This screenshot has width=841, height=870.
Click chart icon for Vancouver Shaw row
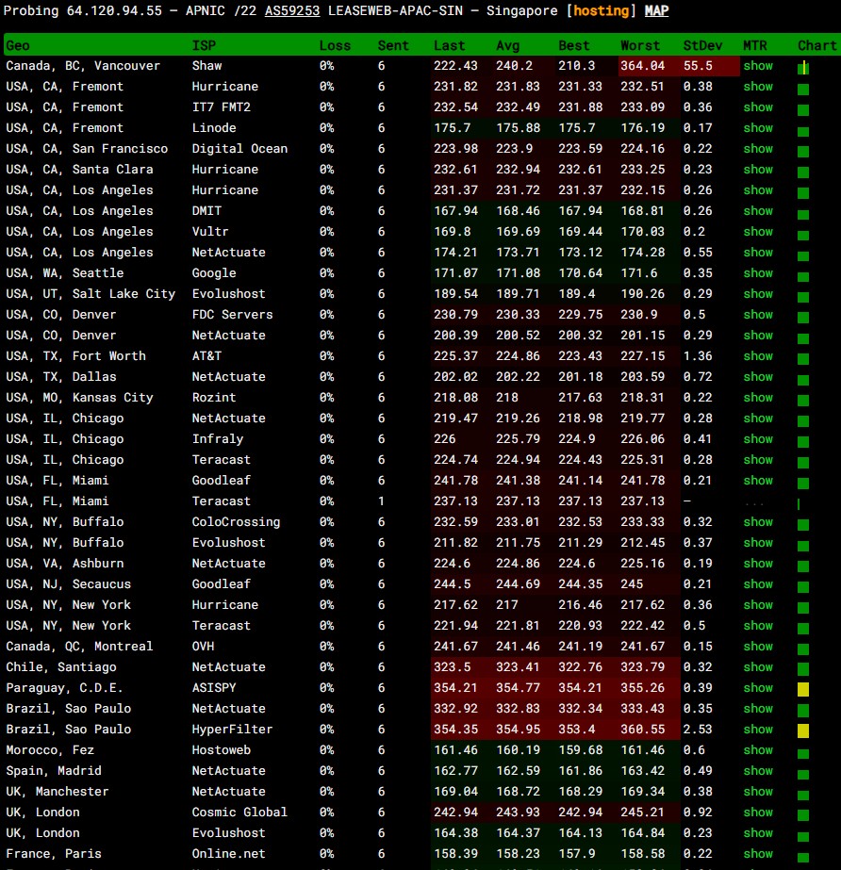pos(802,68)
